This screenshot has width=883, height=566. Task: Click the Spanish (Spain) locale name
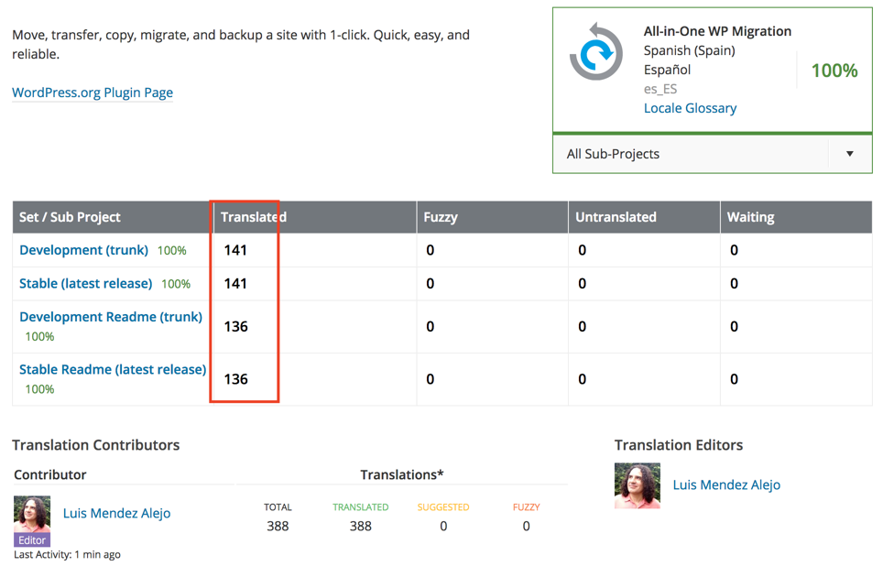tap(690, 50)
